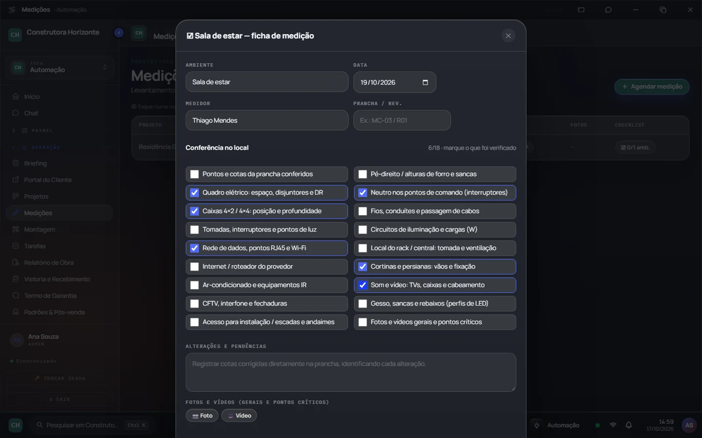Open Tarefas section
The width and height of the screenshot is (702, 438).
pos(59,246)
